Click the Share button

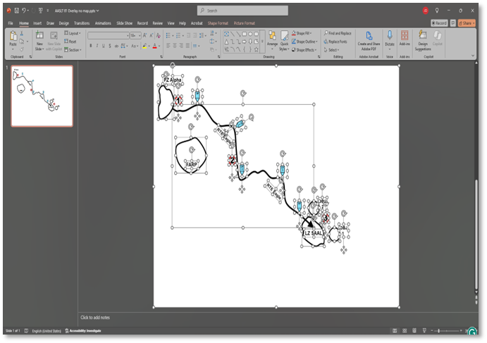[467, 23]
